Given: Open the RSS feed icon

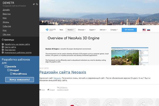Looking at the screenshot, I should point(37,4).
